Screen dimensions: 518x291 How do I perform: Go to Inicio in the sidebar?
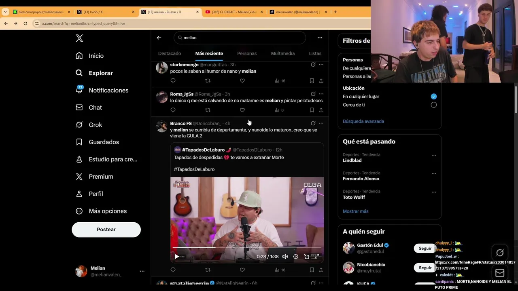(x=89, y=56)
